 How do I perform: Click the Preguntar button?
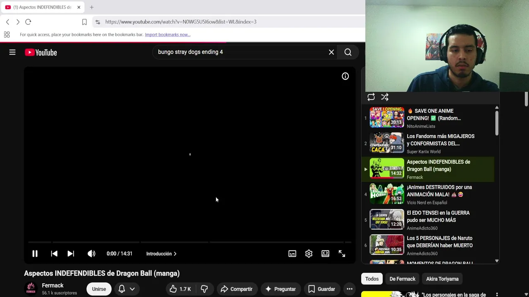281,289
